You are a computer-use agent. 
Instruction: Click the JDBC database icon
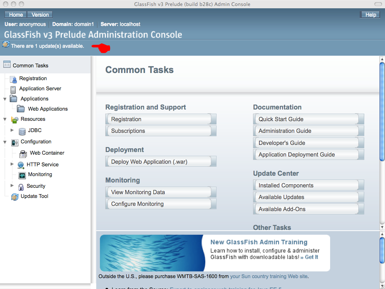pyautogui.click(x=22, y=131)
